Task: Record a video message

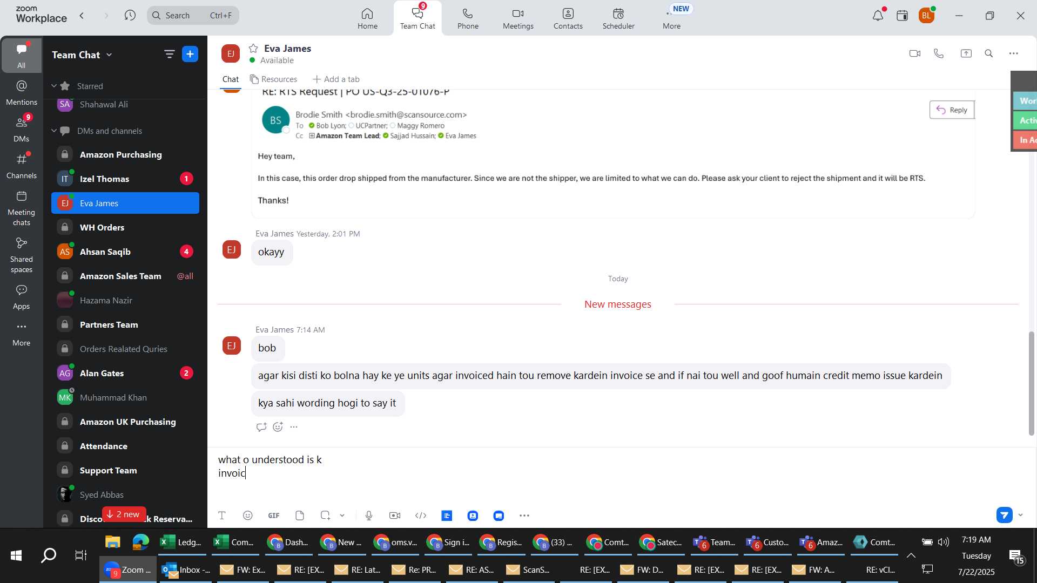Action: click(x=395, y=516)
